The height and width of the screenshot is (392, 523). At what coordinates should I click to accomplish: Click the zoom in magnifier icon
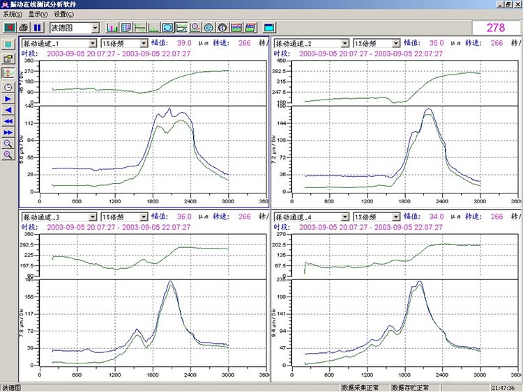[8, 155]
